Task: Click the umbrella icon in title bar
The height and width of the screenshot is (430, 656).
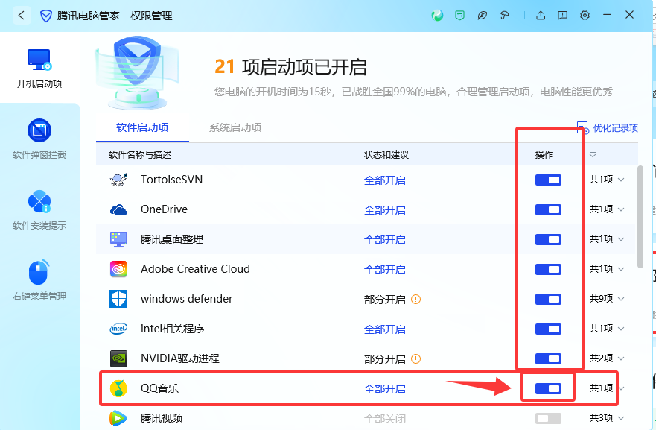Action: pyautogui.click(x=505, y=15)
